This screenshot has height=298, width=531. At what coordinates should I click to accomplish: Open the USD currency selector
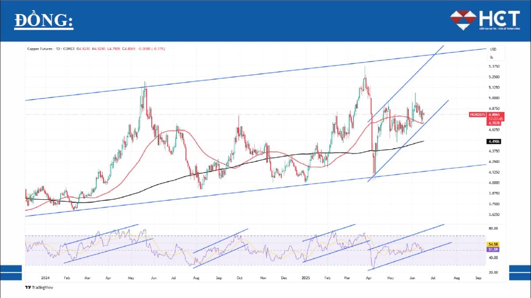(x=493, y=49)
